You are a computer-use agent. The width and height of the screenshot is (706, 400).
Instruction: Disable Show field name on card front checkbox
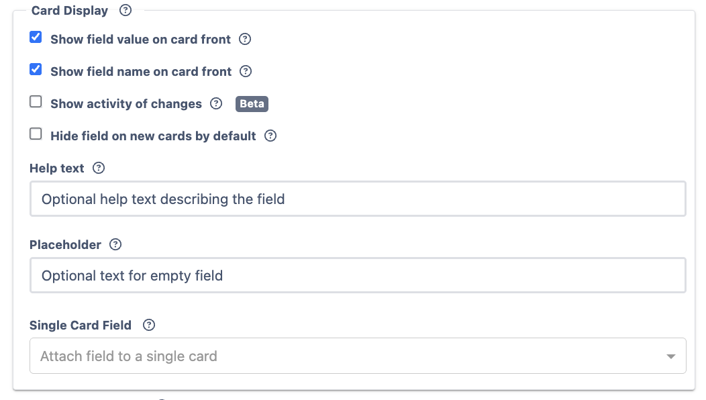point(36,70)
